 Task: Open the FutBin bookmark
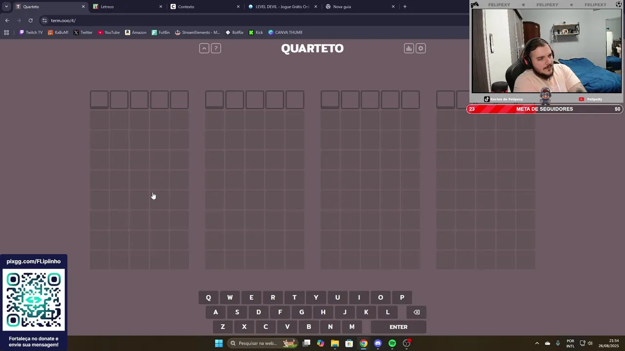tap(161, 32)
